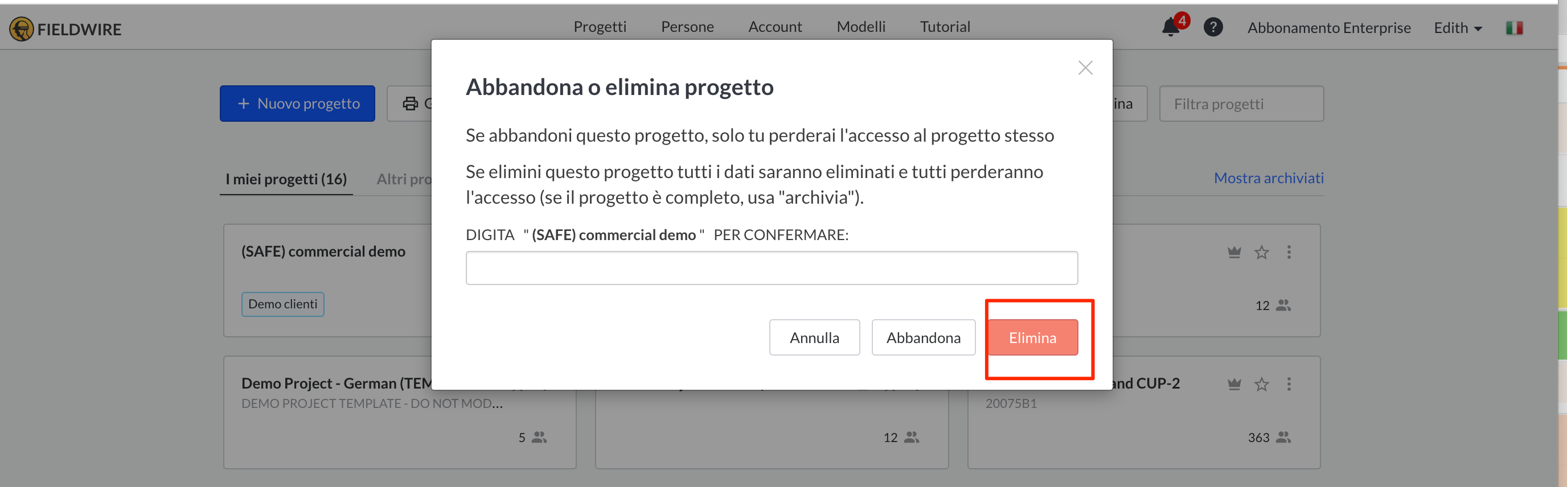The width and height of the screenshot is (1567, 487).
Task: Click the project name confirmation text field
Action: tap(772, 268)
